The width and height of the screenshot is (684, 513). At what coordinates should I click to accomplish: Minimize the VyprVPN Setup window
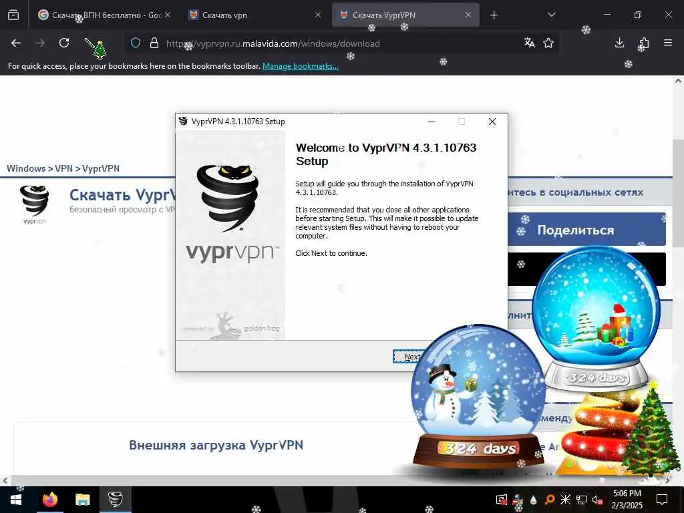(432, 122)
